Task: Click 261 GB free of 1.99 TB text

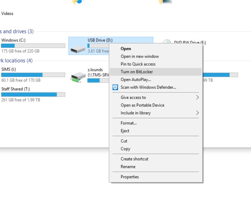Action: coord(21,100)
